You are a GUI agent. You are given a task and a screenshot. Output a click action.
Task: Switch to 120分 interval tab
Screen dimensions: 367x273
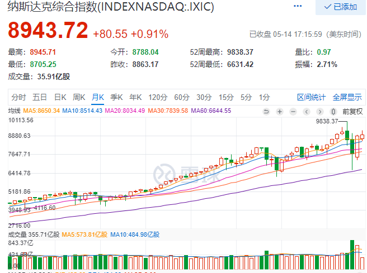158,97
